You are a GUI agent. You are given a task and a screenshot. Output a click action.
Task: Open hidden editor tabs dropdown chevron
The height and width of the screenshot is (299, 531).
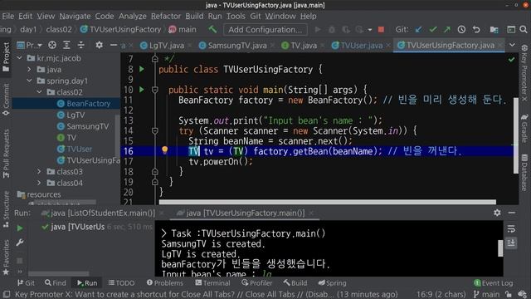[513, 45]
